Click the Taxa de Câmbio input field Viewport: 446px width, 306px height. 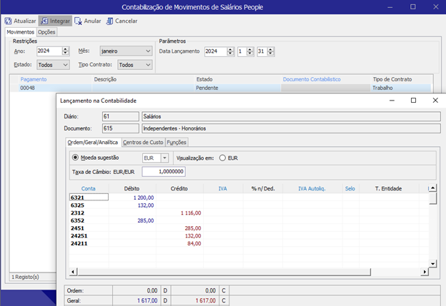[164, 171]
